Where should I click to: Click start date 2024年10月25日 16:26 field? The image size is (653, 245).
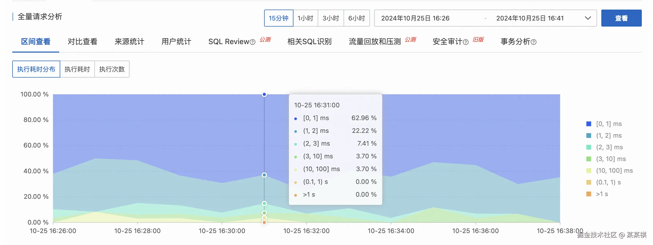click(x=415, y=18)
